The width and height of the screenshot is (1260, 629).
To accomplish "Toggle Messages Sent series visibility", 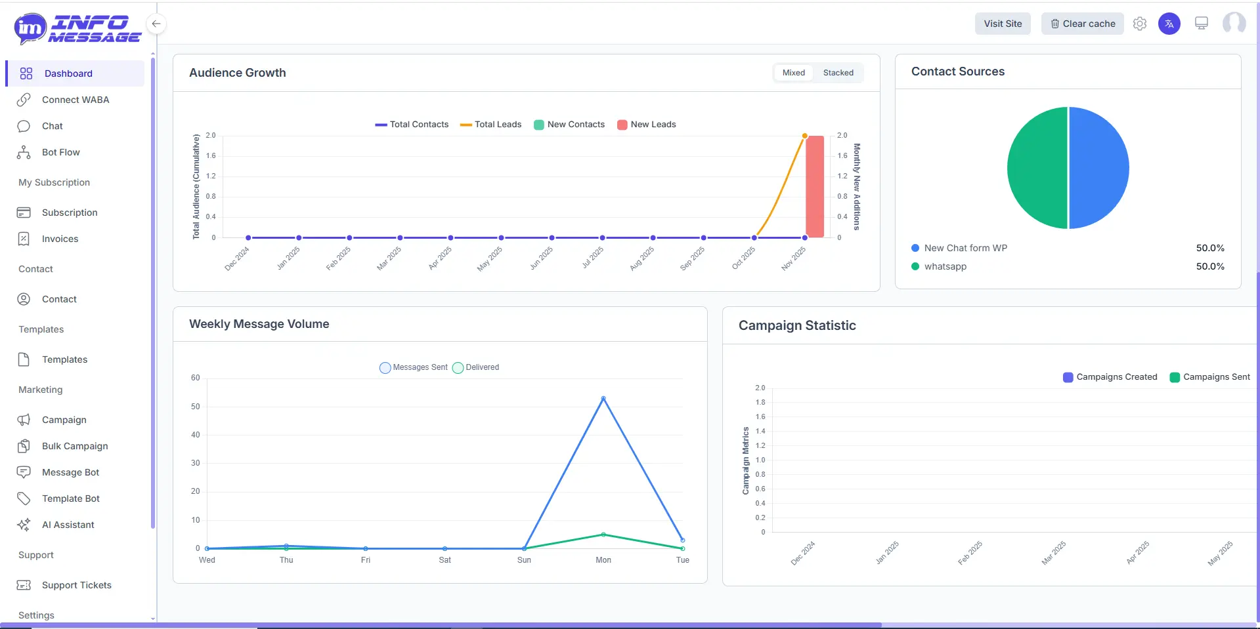I will (x=414, y=367).
